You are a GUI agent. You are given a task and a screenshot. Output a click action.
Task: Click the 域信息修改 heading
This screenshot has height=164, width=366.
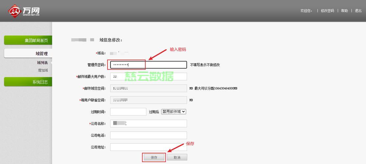pyautogui.click(x=110, y=40)
